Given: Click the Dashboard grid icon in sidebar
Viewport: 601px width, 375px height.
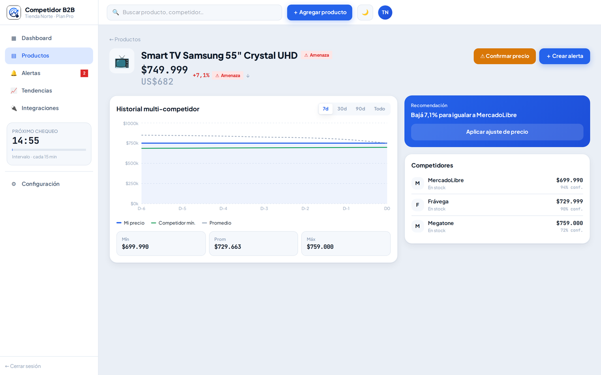Looking at the screenshot, I should pos(14,38).
